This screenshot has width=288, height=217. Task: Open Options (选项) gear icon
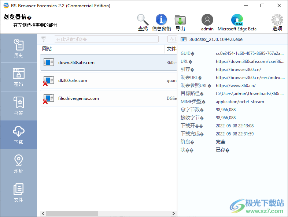point(277,20)
